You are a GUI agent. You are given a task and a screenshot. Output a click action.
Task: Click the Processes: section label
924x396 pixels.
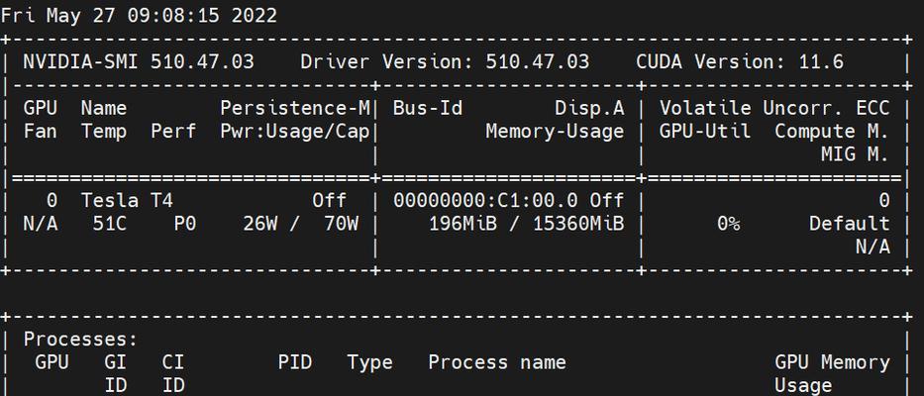pyautogui.click(x=81, y=340)
